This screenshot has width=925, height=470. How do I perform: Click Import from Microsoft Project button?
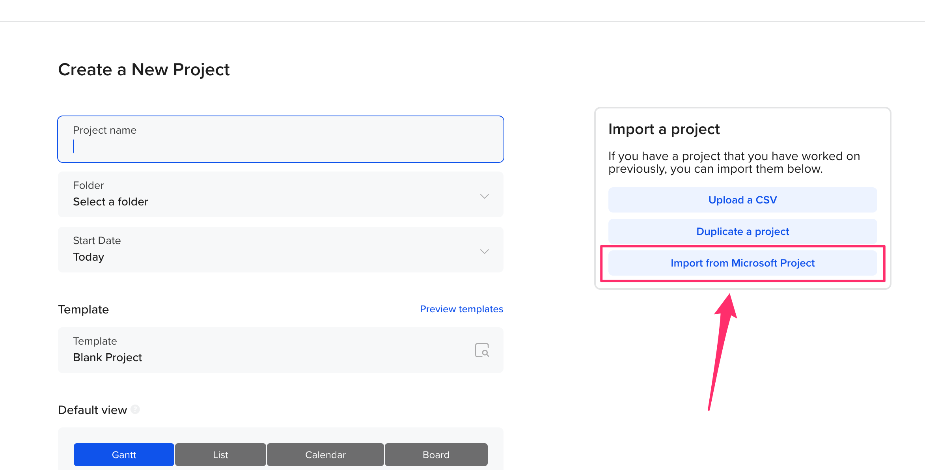pyautogui.click(x=742, y=263)
